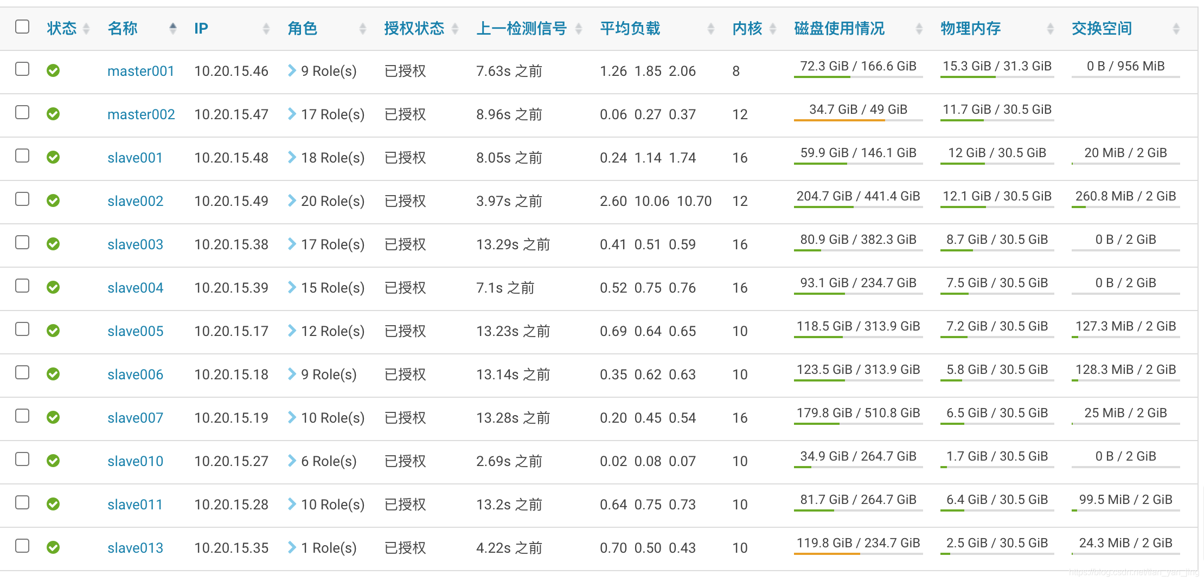Sort by the 磁盘使用情况 header label
The image size is (1204, 582).
(x=840, y=28)
